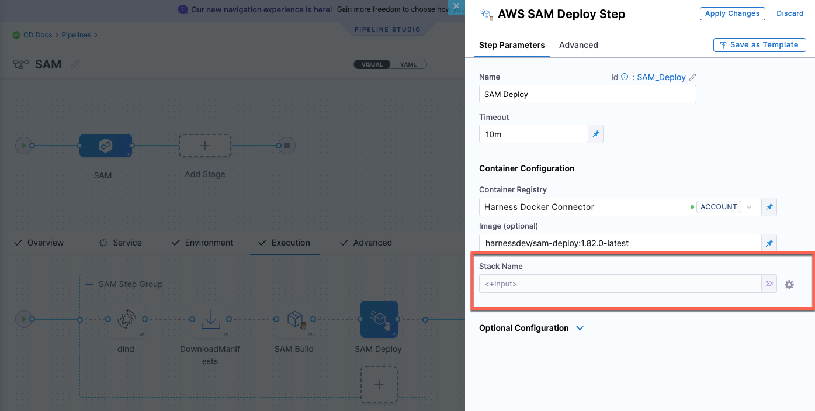
Task: Click the Apply Changes button
Action: 732,13
